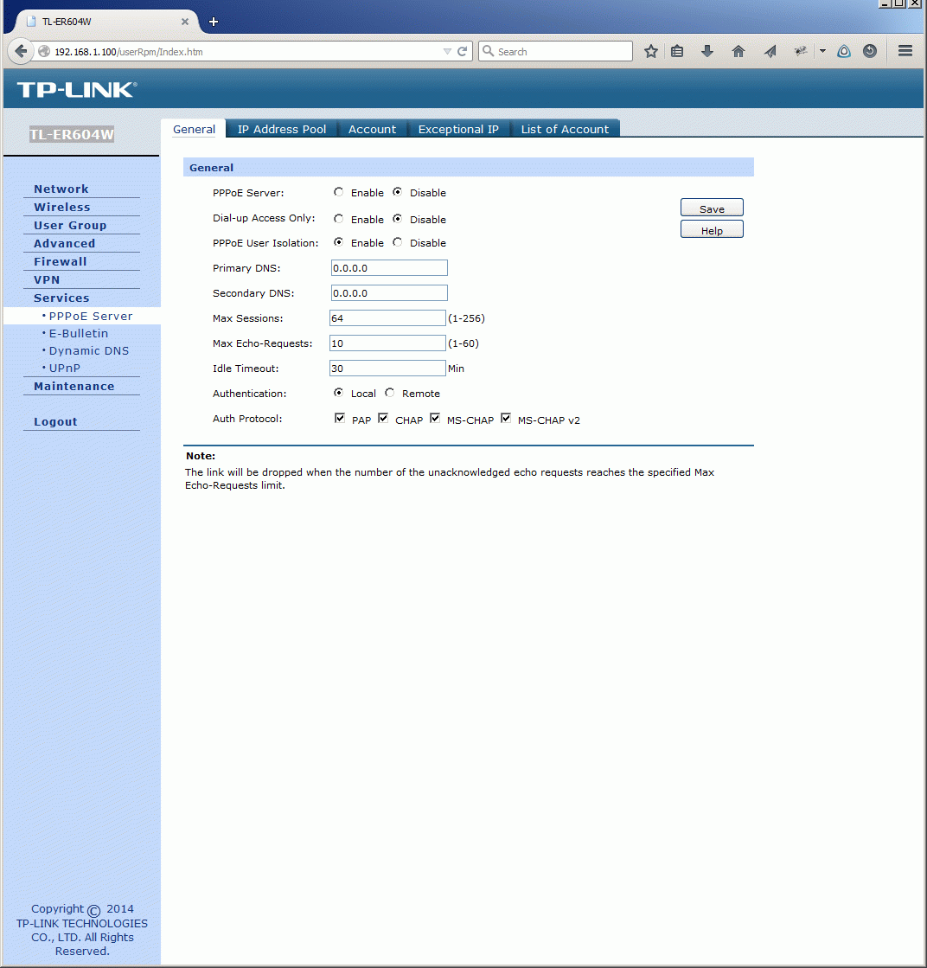The height and width of the screenshot is (968, 927).
Task: Click the TP-LINK logo
Action: [x=77, y=90]
